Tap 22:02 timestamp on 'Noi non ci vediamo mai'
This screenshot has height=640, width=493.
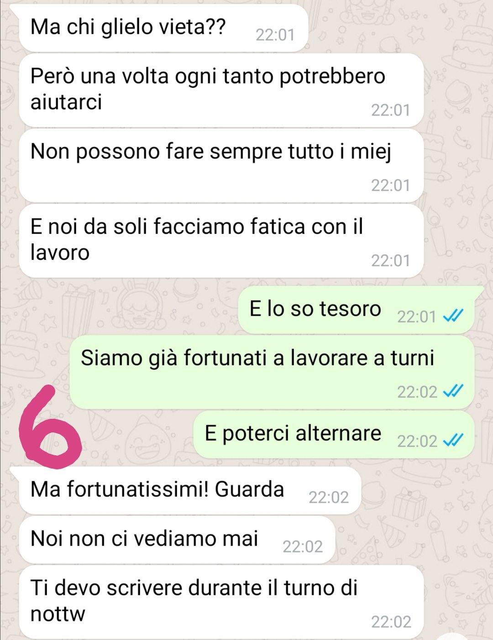(302, 546)
